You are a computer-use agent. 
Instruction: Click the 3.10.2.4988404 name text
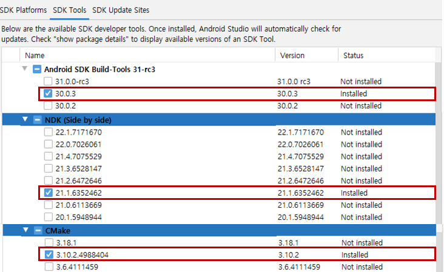tap(82, 255)
